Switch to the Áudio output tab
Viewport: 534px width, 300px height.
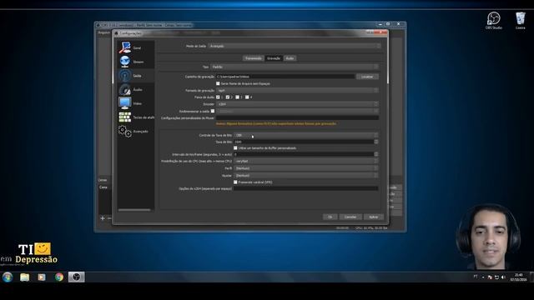290,58
